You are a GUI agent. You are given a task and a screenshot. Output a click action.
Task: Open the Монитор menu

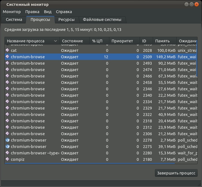point(12,12)
